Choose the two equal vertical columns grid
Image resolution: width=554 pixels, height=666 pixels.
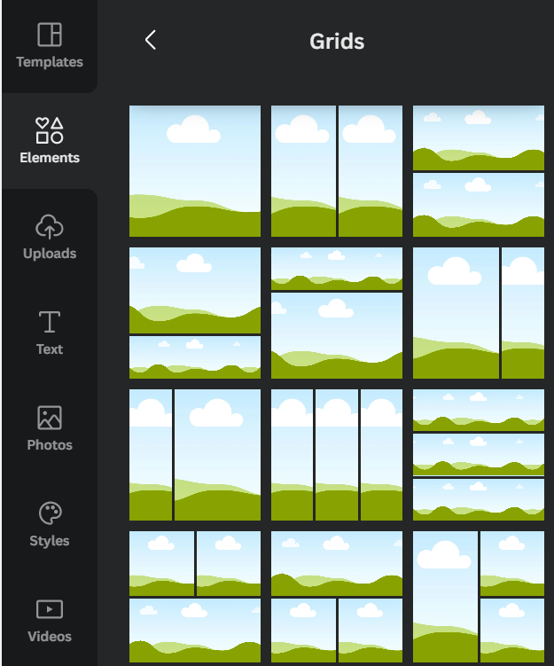click(x=337, y=171)
